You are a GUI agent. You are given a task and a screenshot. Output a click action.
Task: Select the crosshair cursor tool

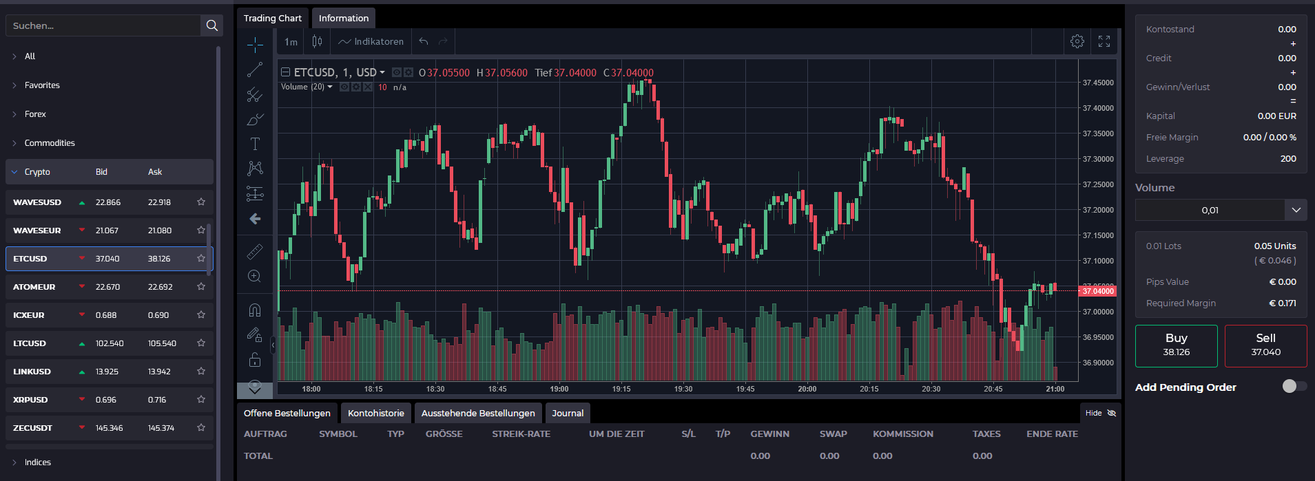point(255,45)
